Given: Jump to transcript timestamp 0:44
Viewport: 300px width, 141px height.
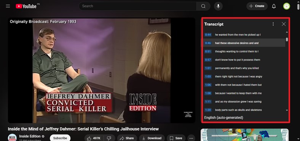Looking at the screenshot, I should [x=208, y=35].
